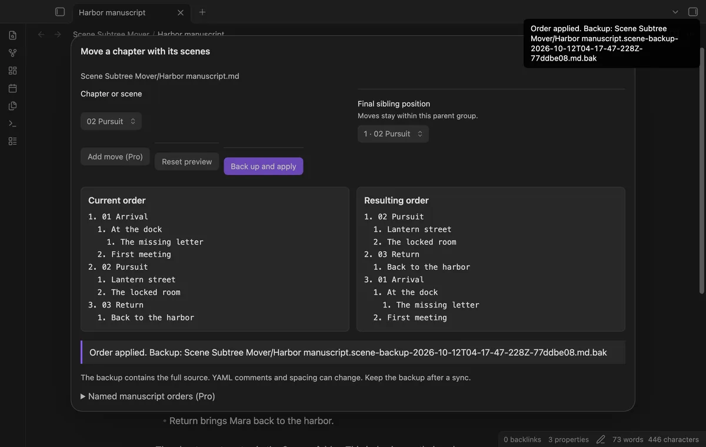This screenshot has height=447, width=706.
Task: Click the 'Move a chapter with its scenes' heading
Action: pyautogui.click(x=145, y=51)
